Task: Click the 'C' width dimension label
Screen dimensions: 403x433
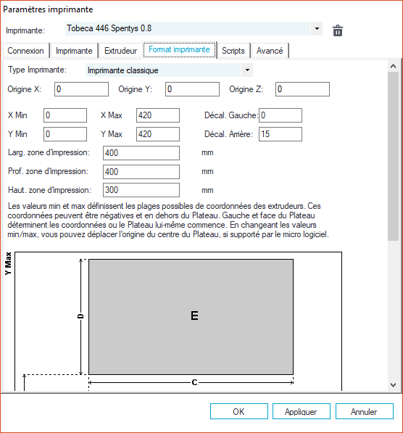Action: pos(194,382)
